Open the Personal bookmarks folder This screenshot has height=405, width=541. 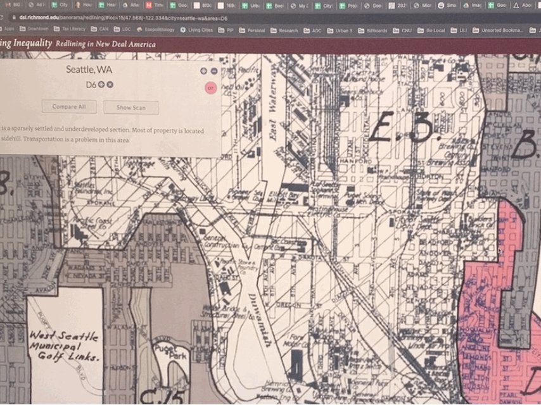point(252,30)
